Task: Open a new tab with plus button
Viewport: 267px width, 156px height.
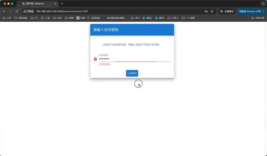Action: pos(62,4)
